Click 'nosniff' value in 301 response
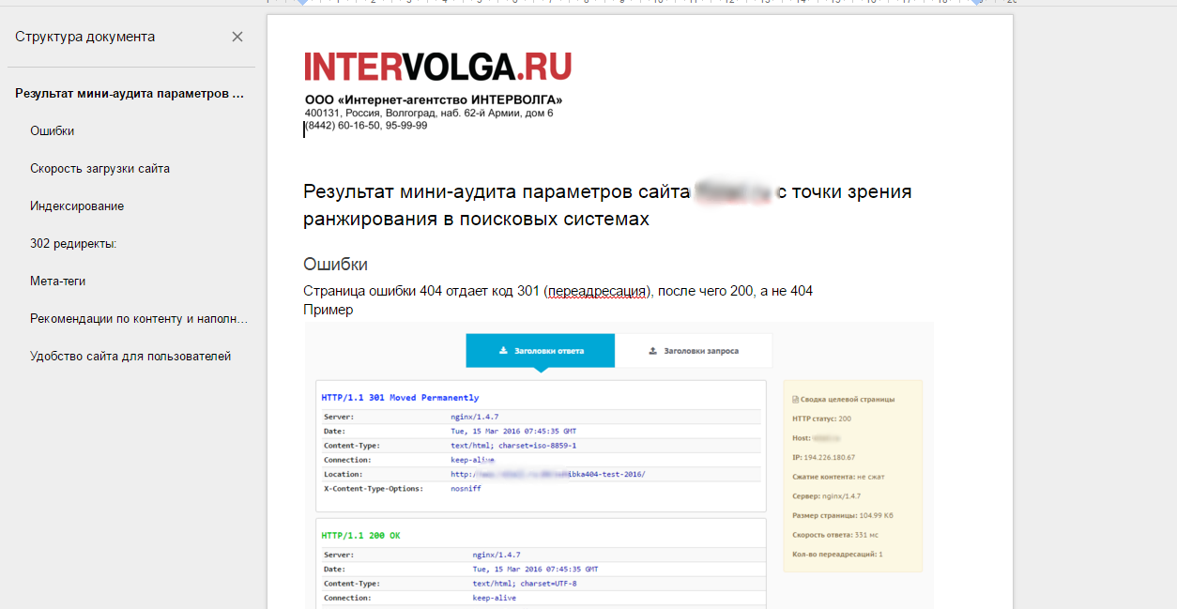 [x=466, y=488]
